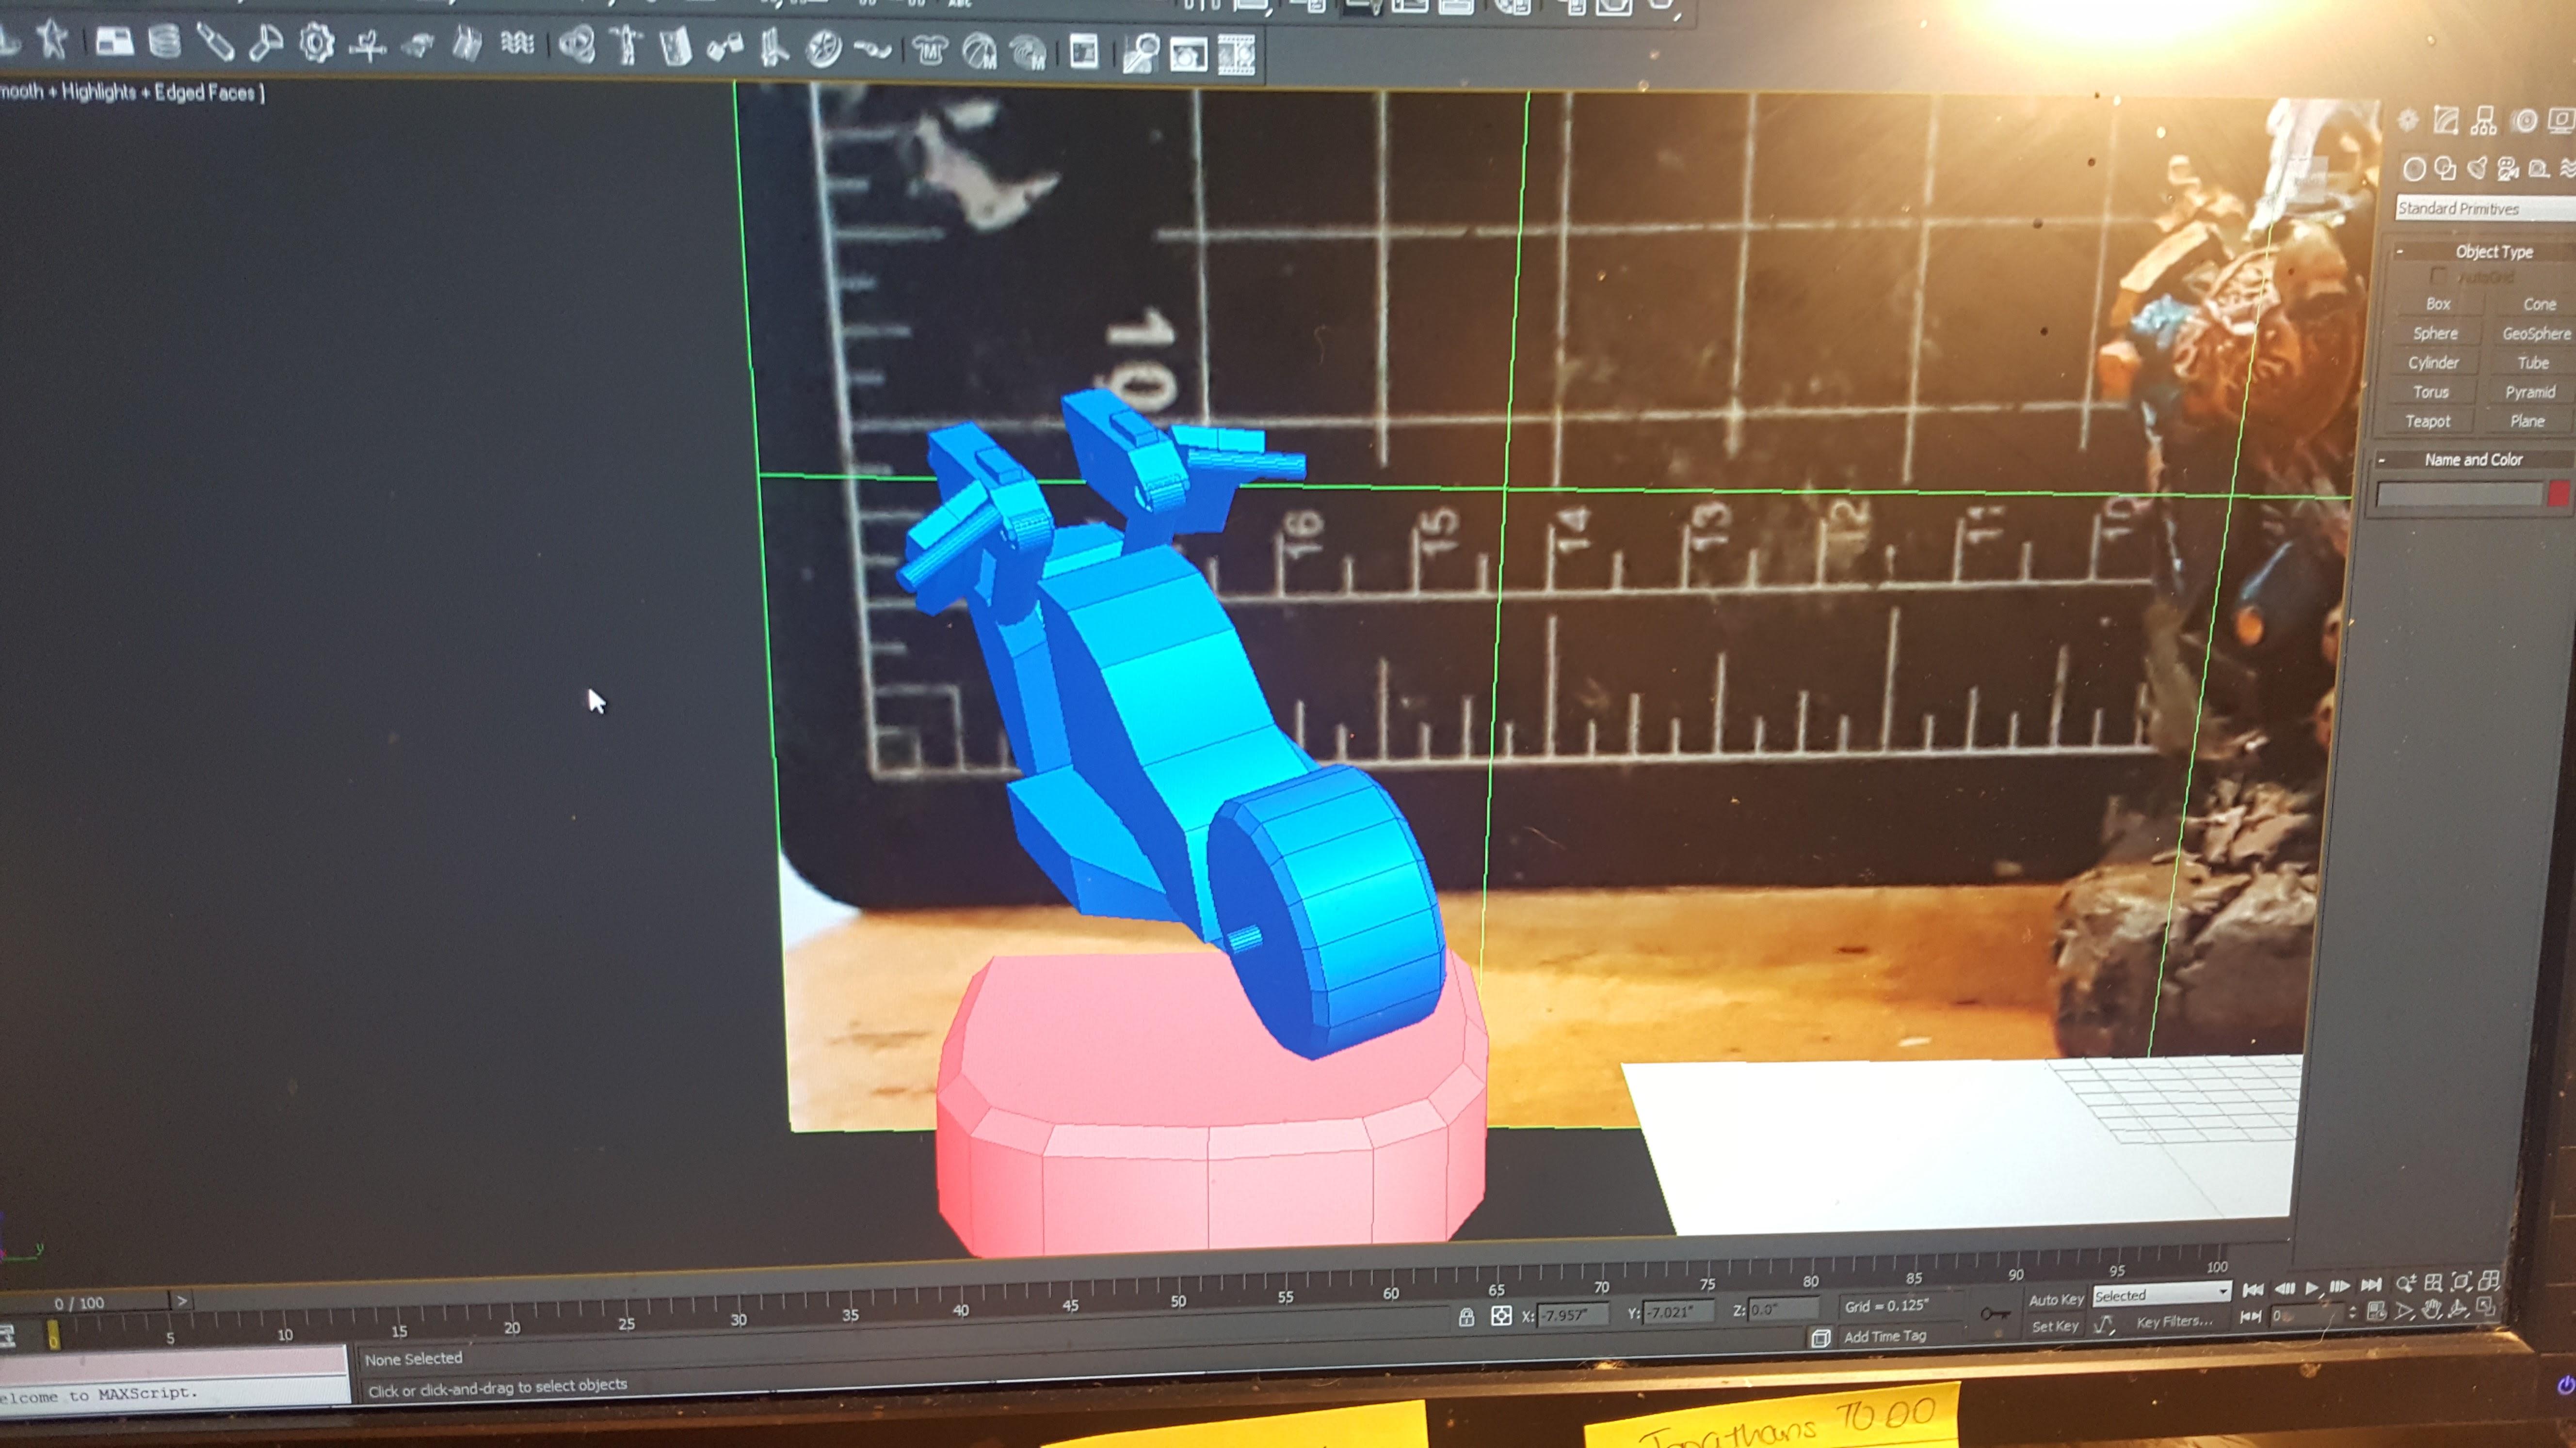Create a Box primitive
The image size is (2576, 1448).
2438,304
